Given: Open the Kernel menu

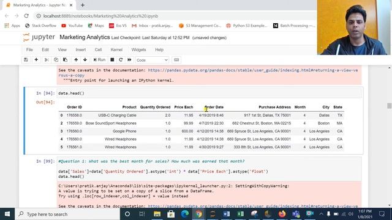Looking at the screenshot, I should tap(116, 50).
